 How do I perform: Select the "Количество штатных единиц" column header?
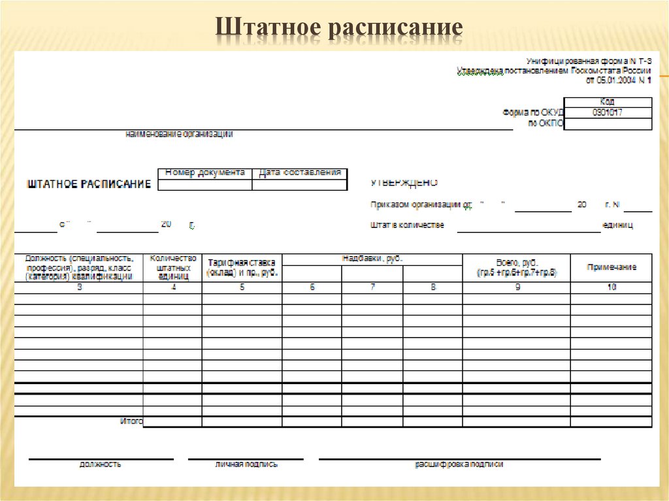coord(171,266)
